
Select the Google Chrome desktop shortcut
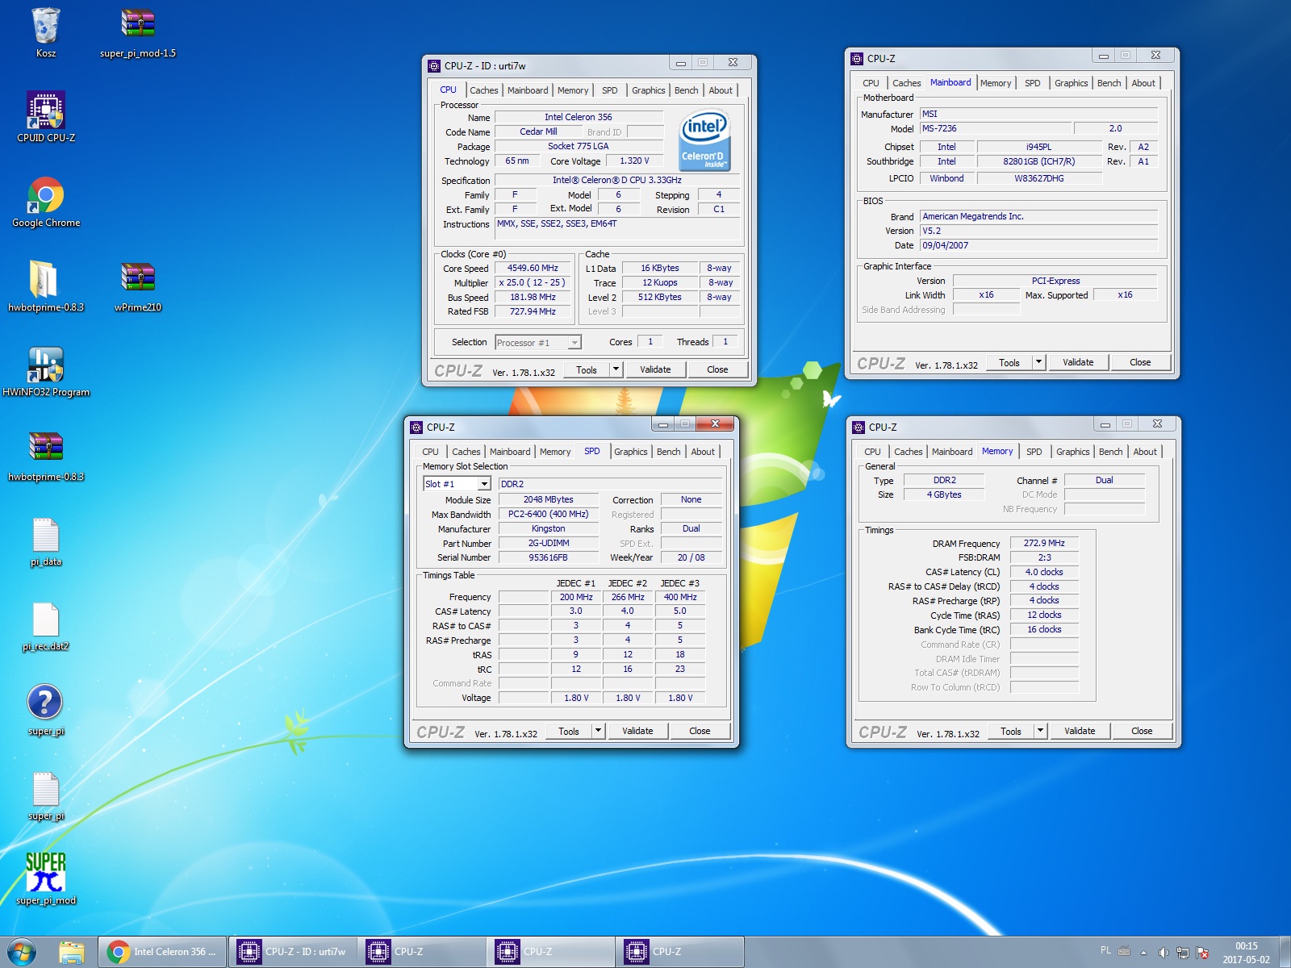[46, 202]
